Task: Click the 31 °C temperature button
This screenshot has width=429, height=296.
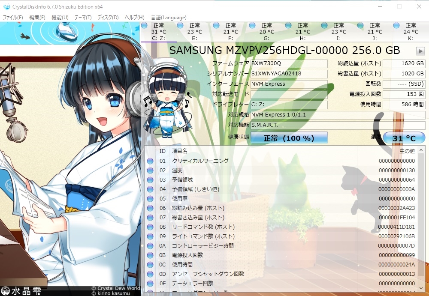Action: (x=404, y=138)
